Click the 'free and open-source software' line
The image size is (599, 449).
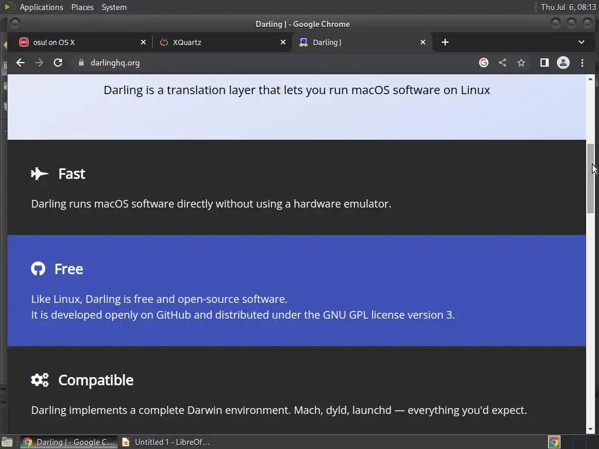[x=159, y=299]
